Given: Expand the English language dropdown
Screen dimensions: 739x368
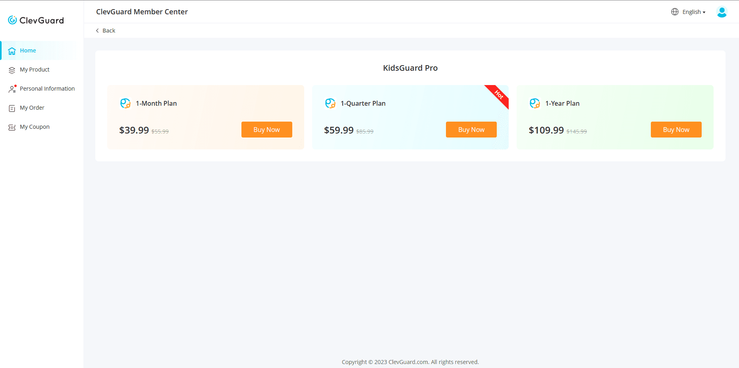Looking at the screenshot, I should pos(694,12).
